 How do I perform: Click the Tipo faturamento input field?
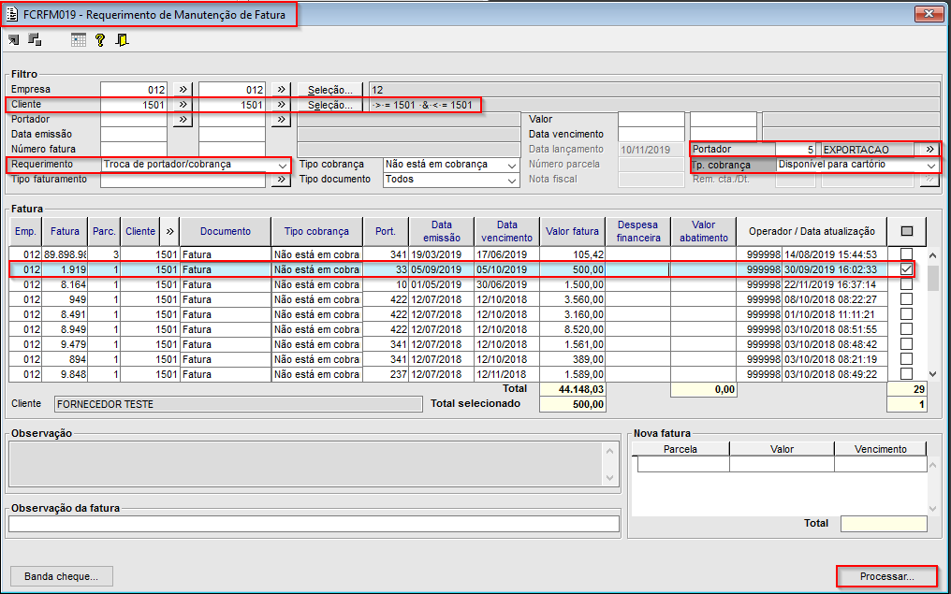click(x=183, y=180)
